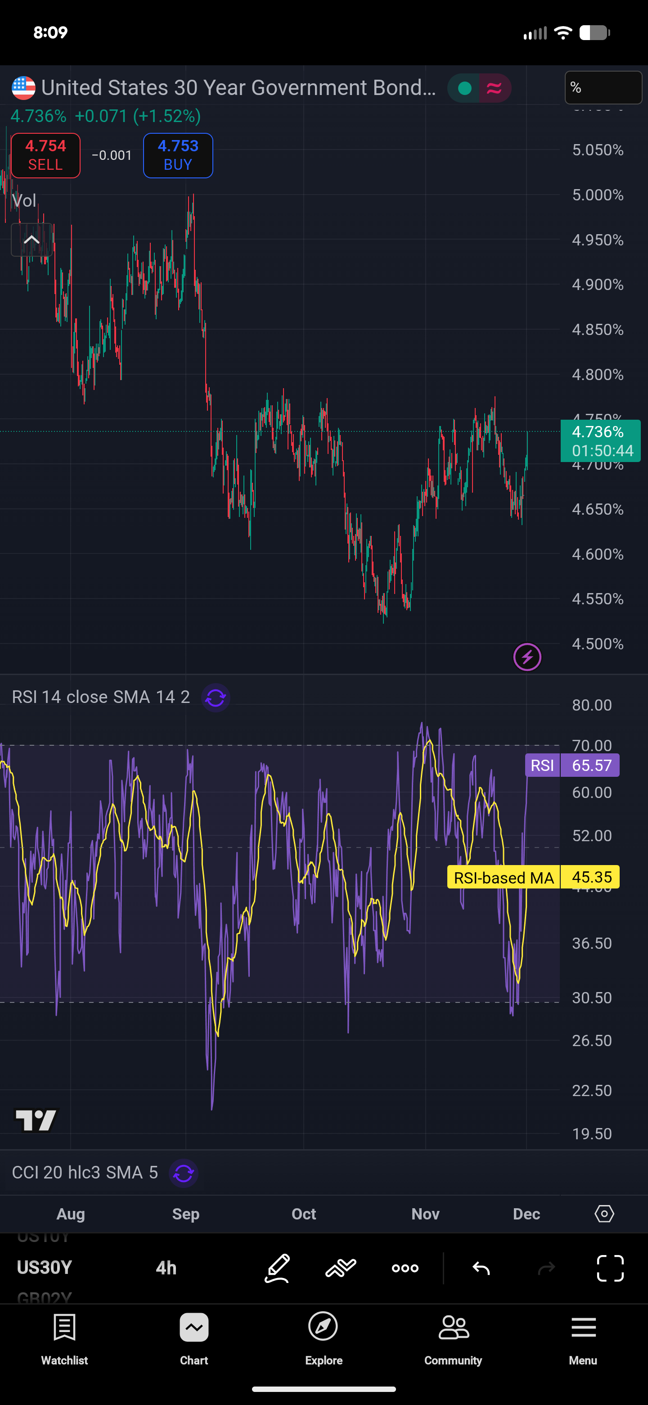Undo the last chart action
The height and width of the screenshot is (1405, 648).
[x=481, y=1268]
